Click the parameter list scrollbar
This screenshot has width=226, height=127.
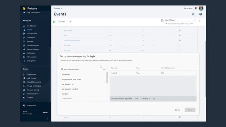(x=107, y=78)
